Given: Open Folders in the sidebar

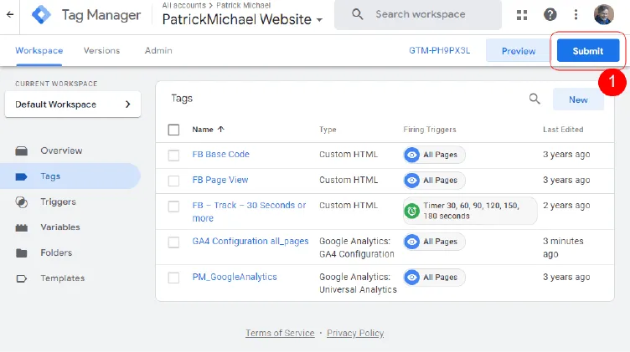Looking at the screenshot, I should [x=56, y=253].
